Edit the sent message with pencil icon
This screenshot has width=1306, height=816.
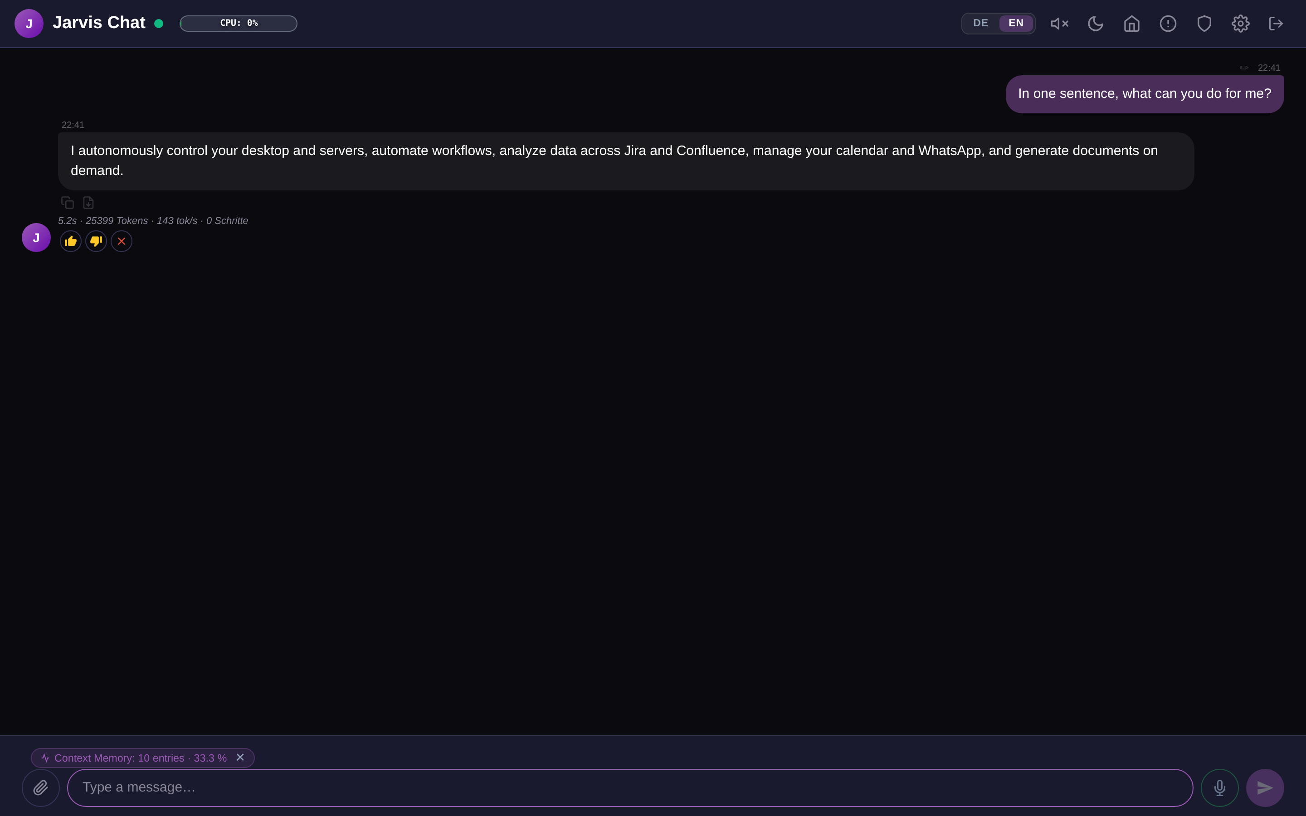coord(1244,68)
